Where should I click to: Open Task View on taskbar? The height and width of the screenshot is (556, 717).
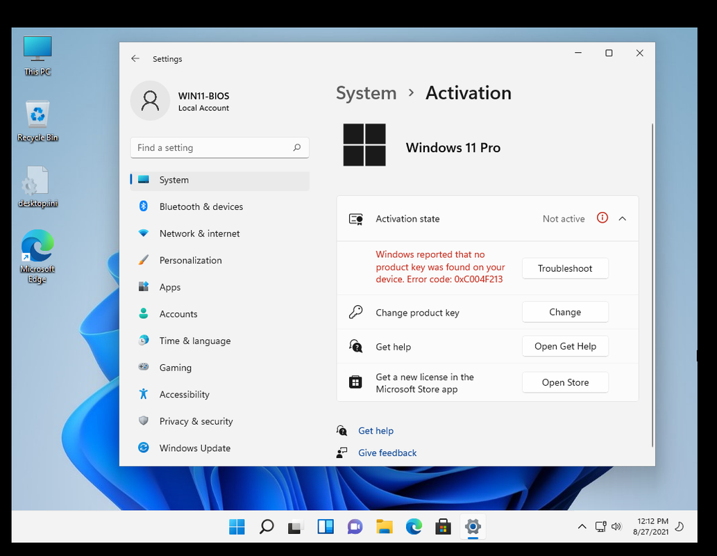(296, 527)
